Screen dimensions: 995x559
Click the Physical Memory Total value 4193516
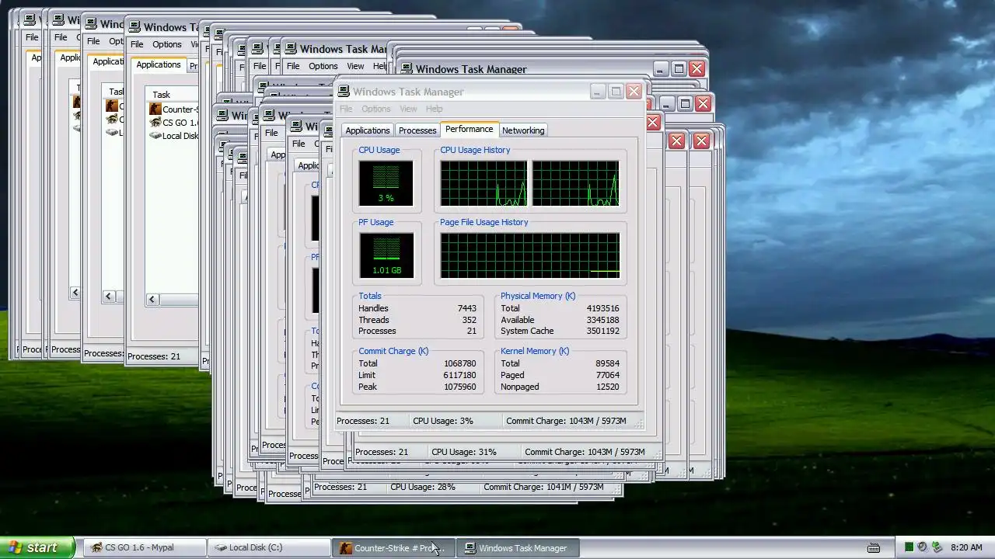click(602, 308)
